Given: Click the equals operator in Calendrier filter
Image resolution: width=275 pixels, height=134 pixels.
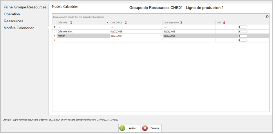Looking at the screenshot, I should coord(59,27).
